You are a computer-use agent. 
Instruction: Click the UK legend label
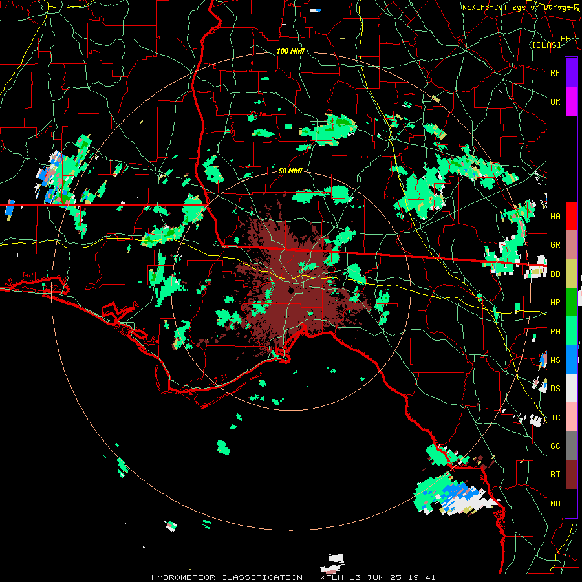[555, 102]
